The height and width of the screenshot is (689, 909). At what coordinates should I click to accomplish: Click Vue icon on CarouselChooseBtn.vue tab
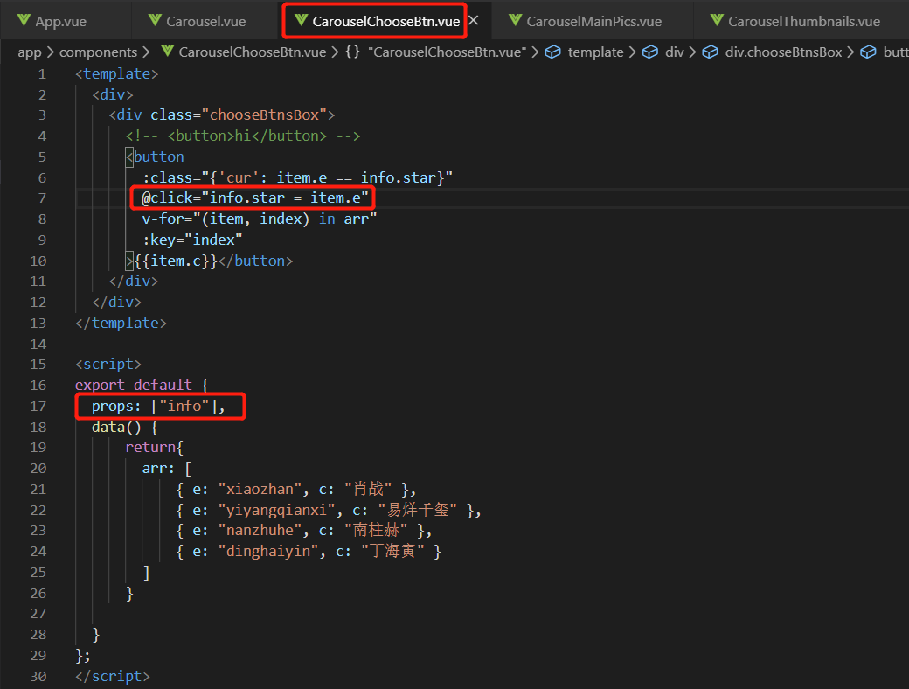coord(301,20)
